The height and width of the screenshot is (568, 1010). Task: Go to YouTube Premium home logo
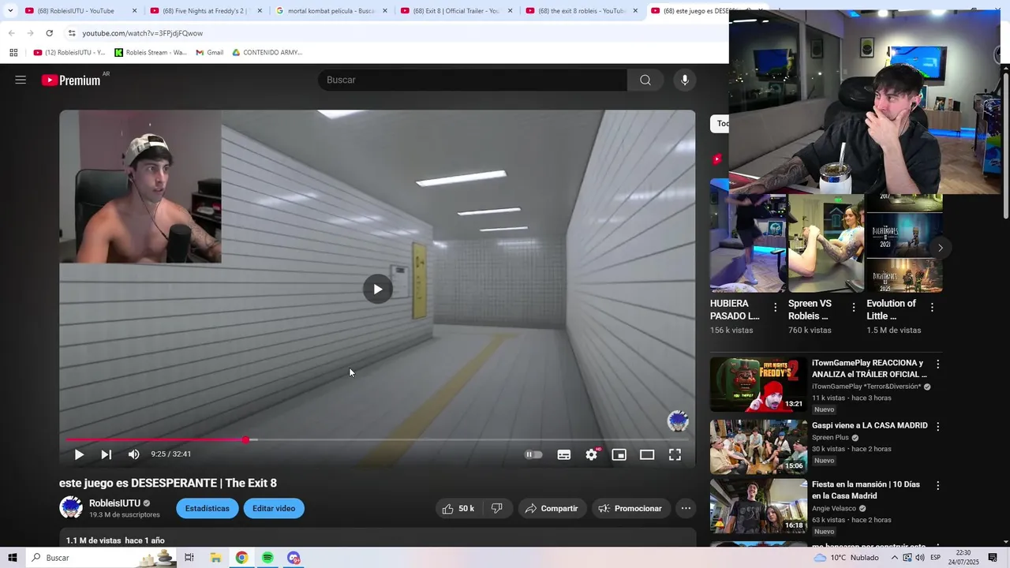tap(71, 80)
